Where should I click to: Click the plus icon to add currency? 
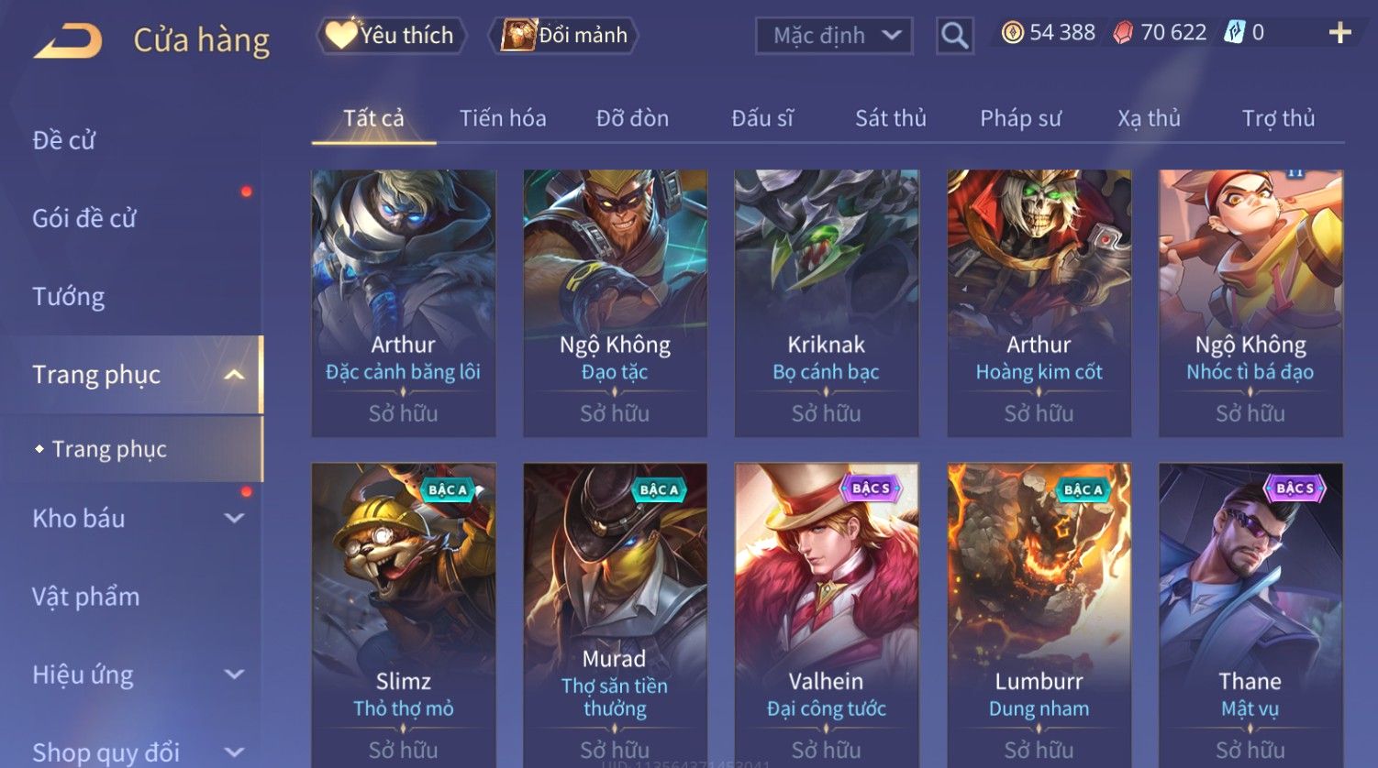pyautogui.click(x=1339, y=33)
